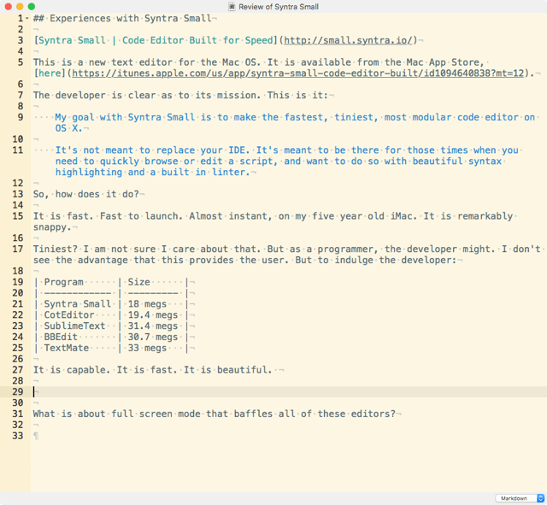This screenshot has height=505, width=547.
Task: Click the "18 megs" table cell
Action: [x=147, y=303]
